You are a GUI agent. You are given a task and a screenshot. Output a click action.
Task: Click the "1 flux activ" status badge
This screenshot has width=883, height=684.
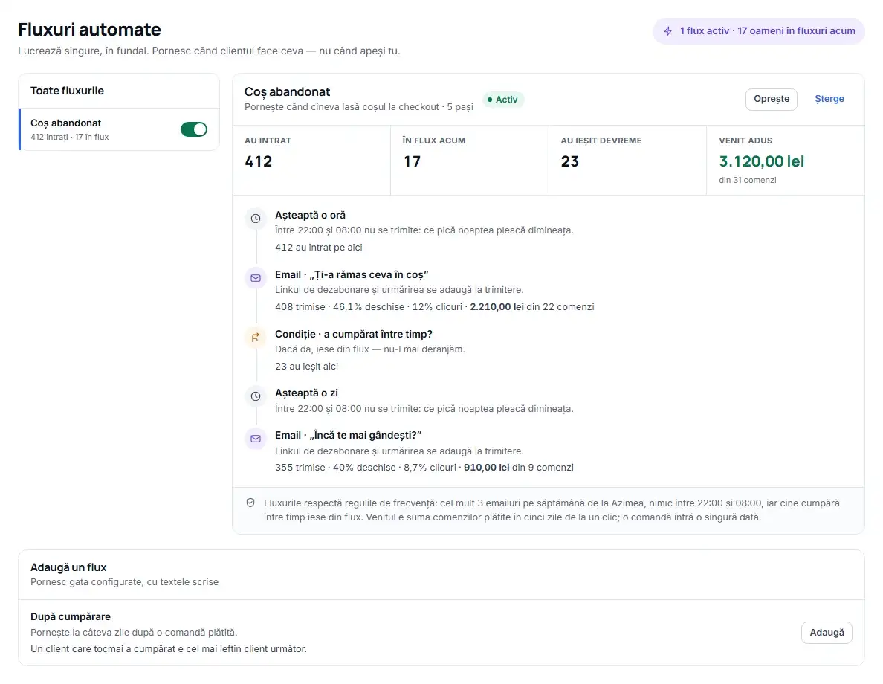pyautogui.click(x=759, y=31)
